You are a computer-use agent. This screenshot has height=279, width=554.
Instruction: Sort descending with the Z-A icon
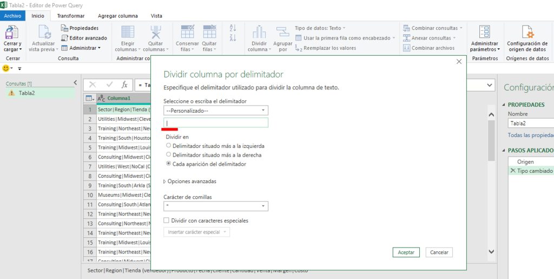point(233,38)
